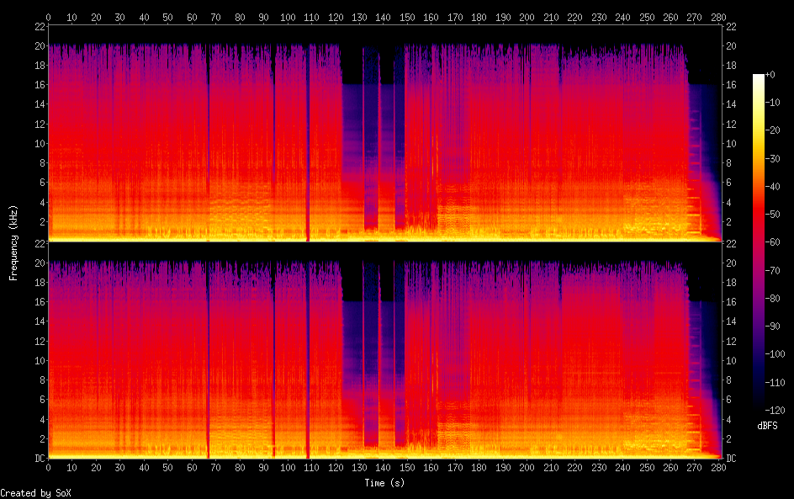Click the white top end of the color bar

tap(759, 77)
